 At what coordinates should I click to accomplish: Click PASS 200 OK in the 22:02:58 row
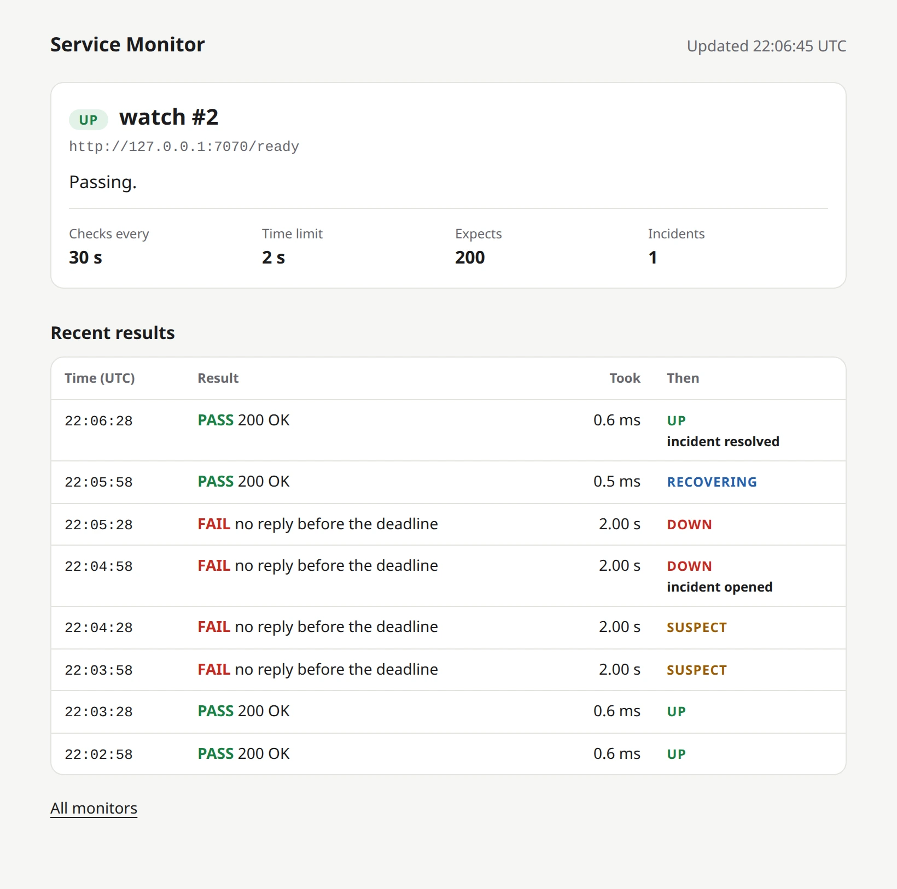(x=243, y=754)
